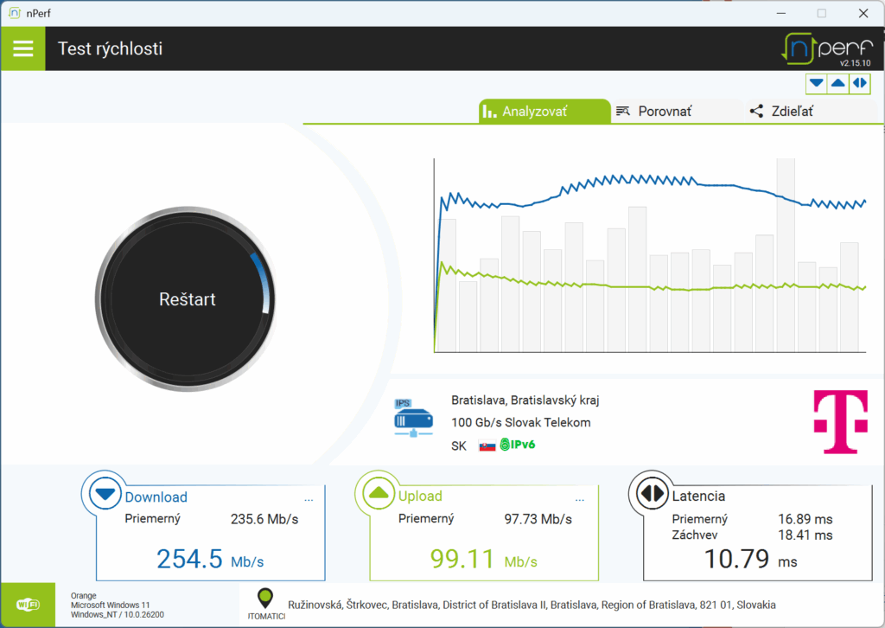The image size is (885, 628).
Task: Click the green IPv6 indicator
Action: [x=518, y=445]
